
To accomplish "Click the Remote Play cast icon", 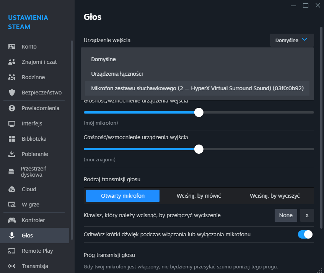I will 12,251.
